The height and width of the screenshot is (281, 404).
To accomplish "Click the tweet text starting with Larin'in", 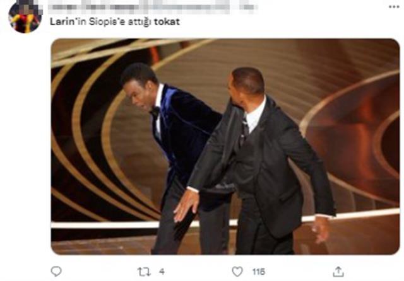I will (115, 22).
